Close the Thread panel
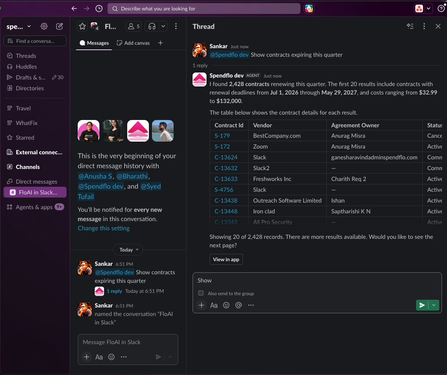 [x=438, y=27]
